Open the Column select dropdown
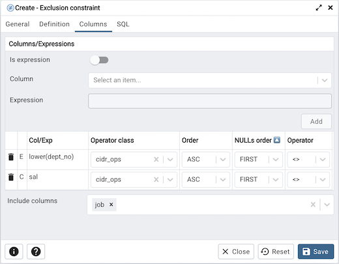 click(210, 80)
